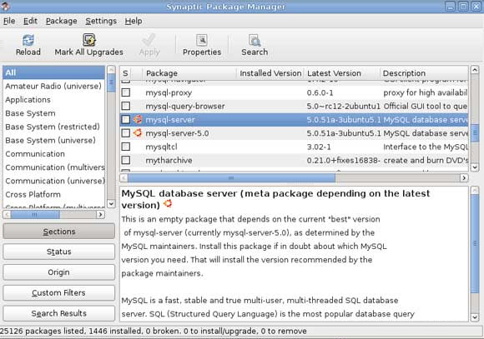Mark the mysql-server-5.0 checkbox
The height and width of the screenshot is (339, 484).
(126, 133)
